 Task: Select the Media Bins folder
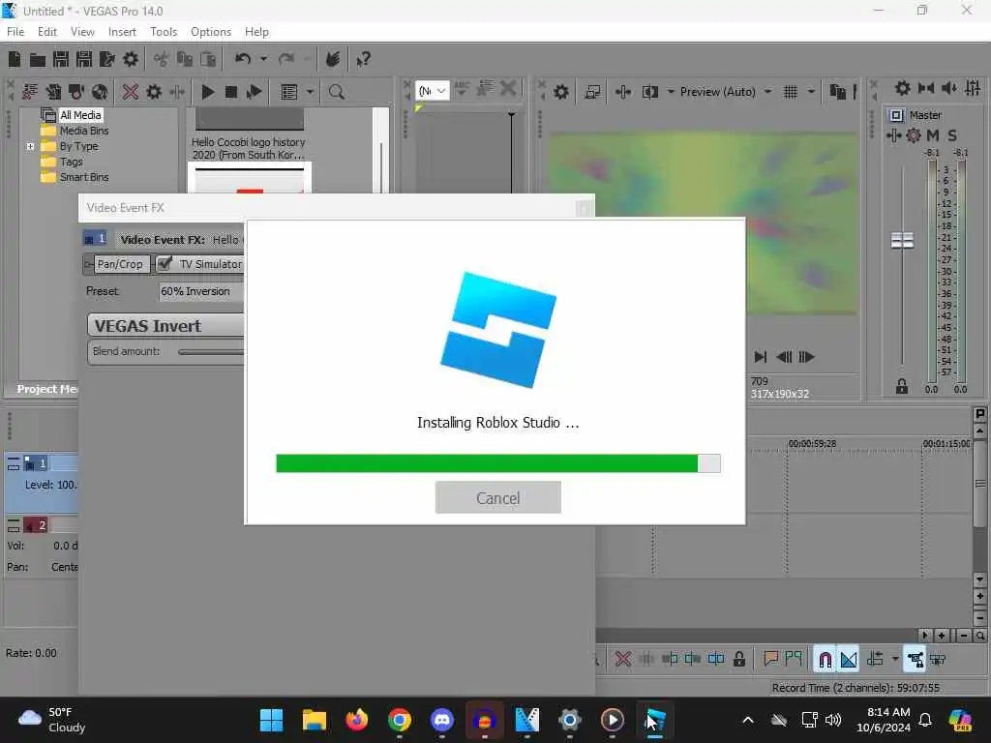84,131
